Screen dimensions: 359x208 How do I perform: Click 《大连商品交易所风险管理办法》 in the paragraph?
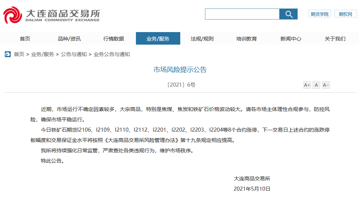142,140
